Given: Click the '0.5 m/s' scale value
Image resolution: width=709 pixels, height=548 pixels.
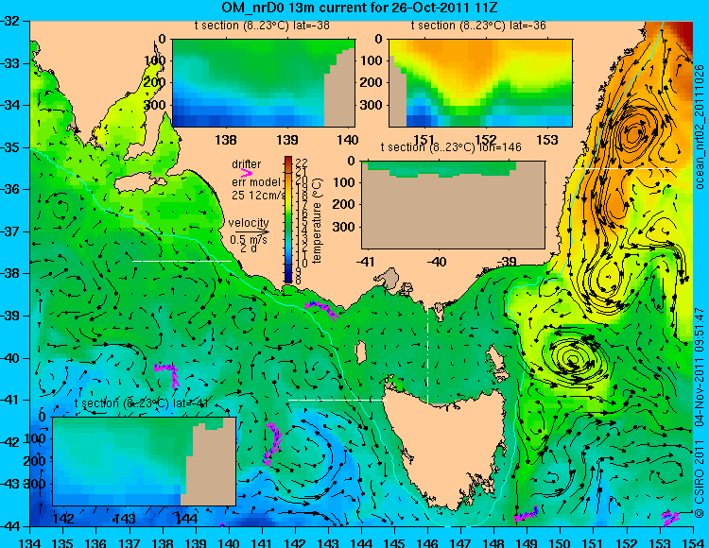Looking at the screenshot, I should click(x=249, y=239).
